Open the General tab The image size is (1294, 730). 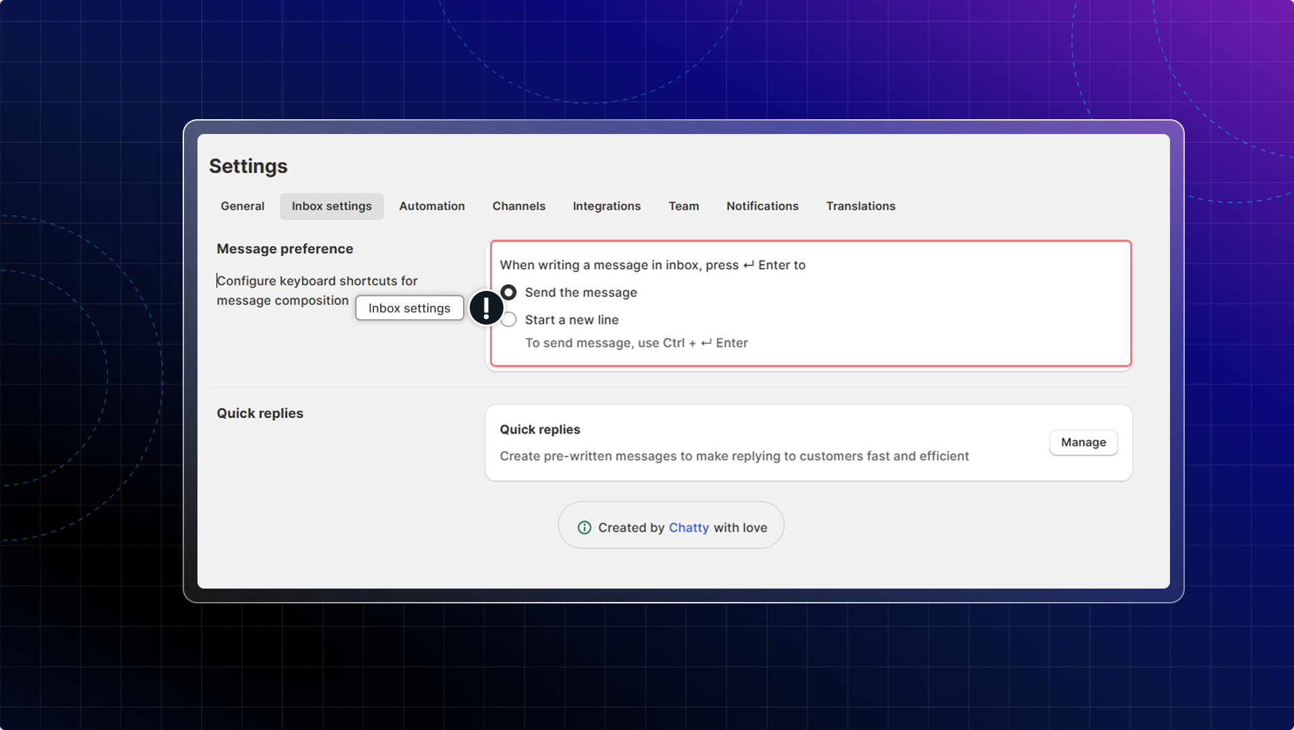point(242,206)
